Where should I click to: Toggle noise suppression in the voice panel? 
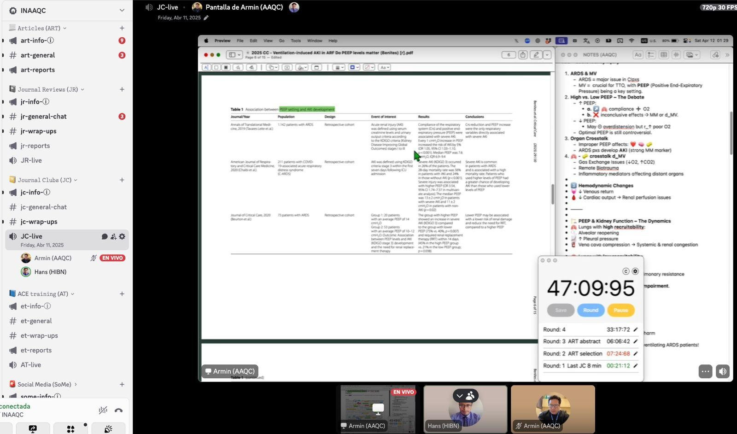103,410
